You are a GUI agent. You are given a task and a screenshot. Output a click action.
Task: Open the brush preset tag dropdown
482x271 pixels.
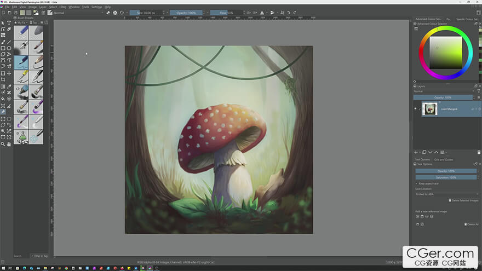[x=21, y=22]
